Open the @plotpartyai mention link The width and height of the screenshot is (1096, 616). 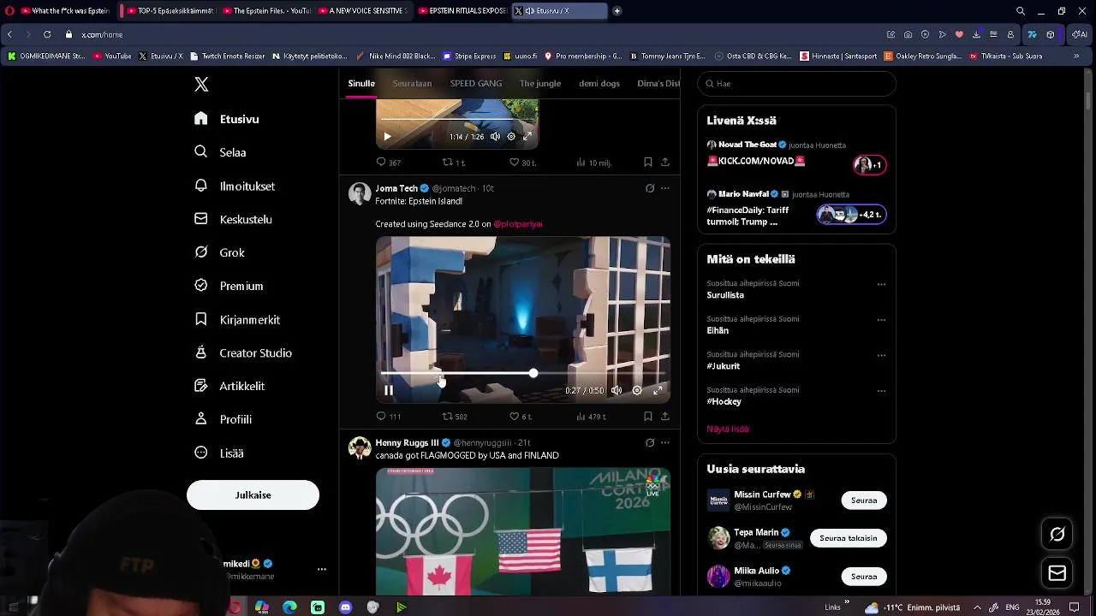518,224
